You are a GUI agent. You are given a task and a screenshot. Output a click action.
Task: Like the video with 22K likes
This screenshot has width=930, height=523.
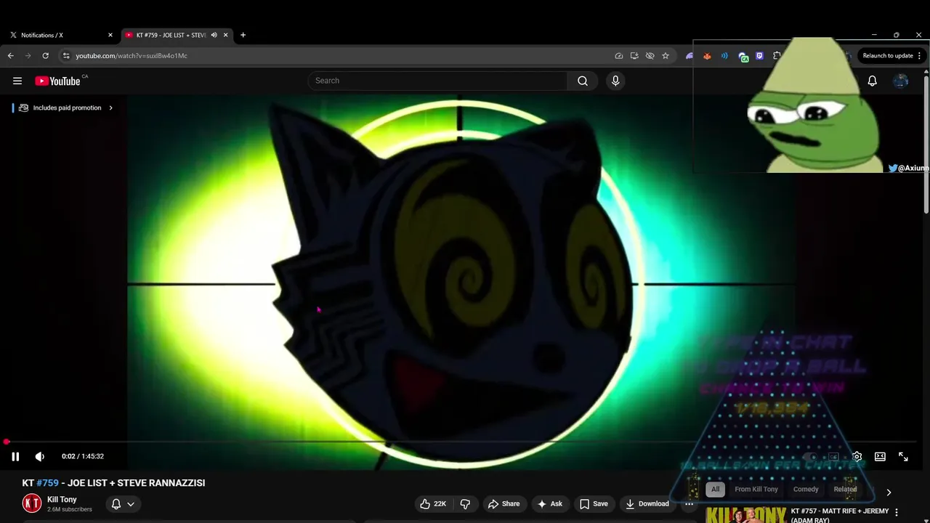pyautogui.click(x=434, y=503)
